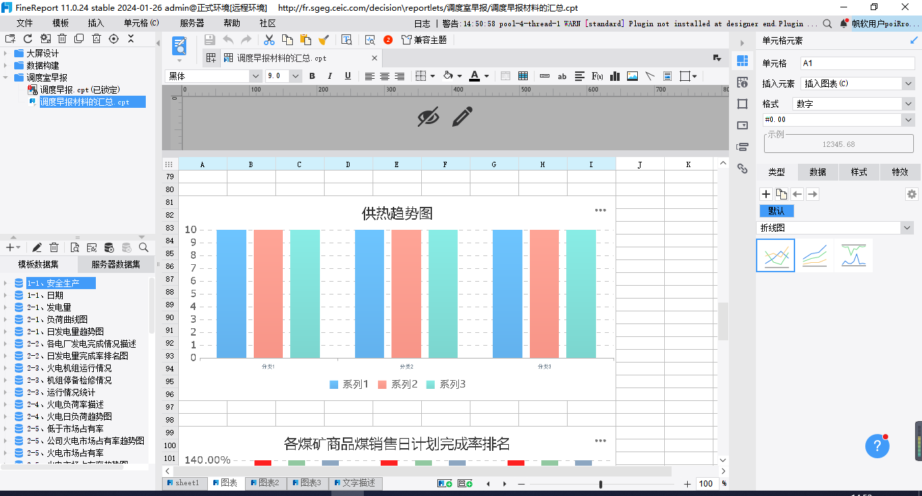Click the Insert Slope Line icon
This screenshot has height=496, width=922.
pos(650,76)
